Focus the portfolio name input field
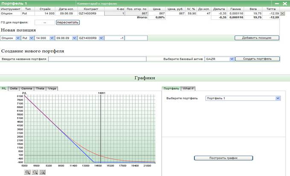The width and height of the screenshot is (290, 176). pyautogui.click(x=97, y=59)
